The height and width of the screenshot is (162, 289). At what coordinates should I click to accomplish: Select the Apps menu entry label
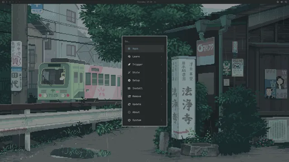pos(135,49)
